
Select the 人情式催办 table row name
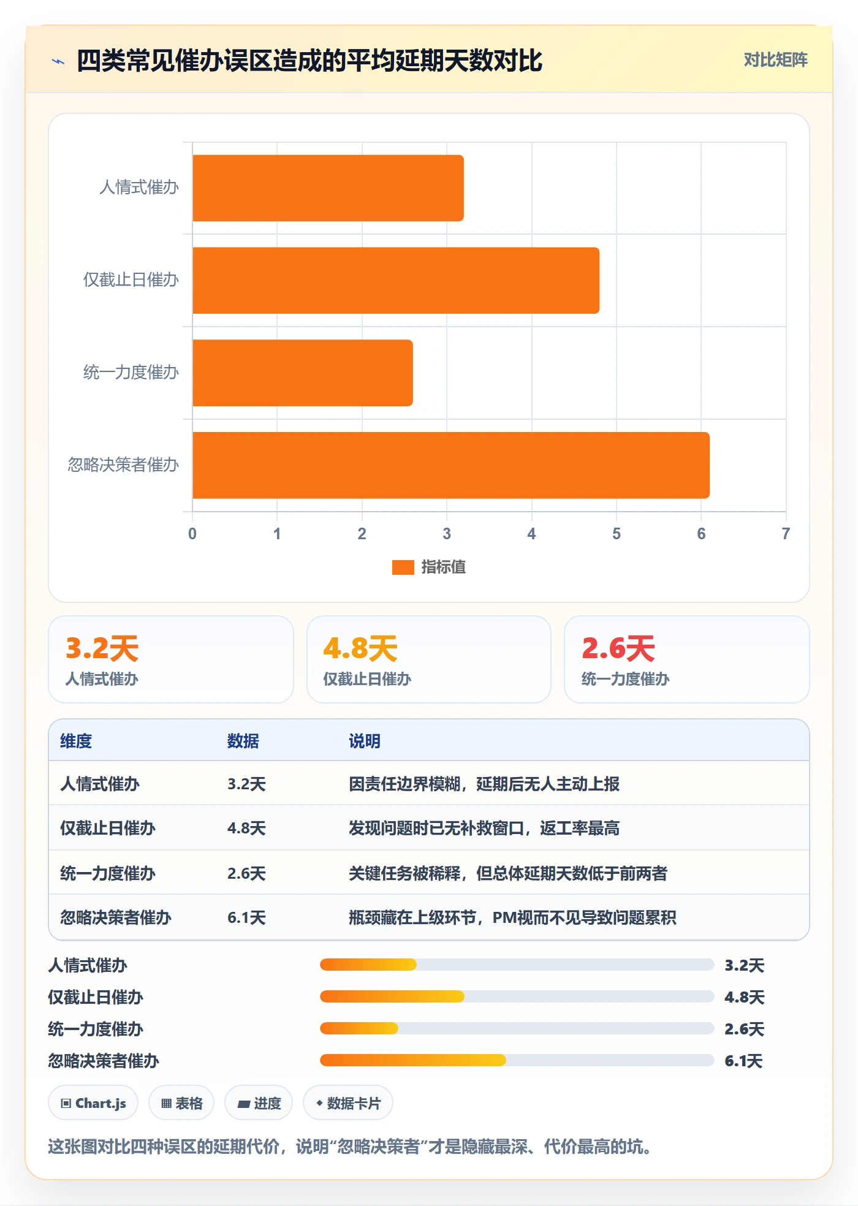100,784
